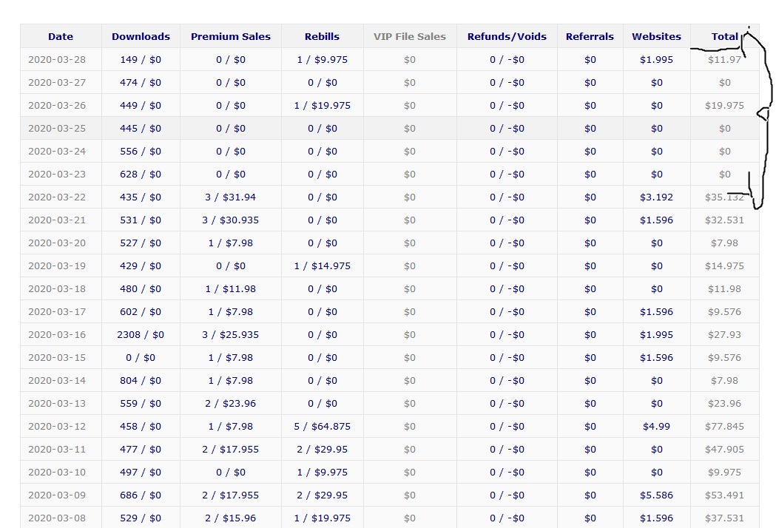Select the date 2020-03-12

pos(57,427)
